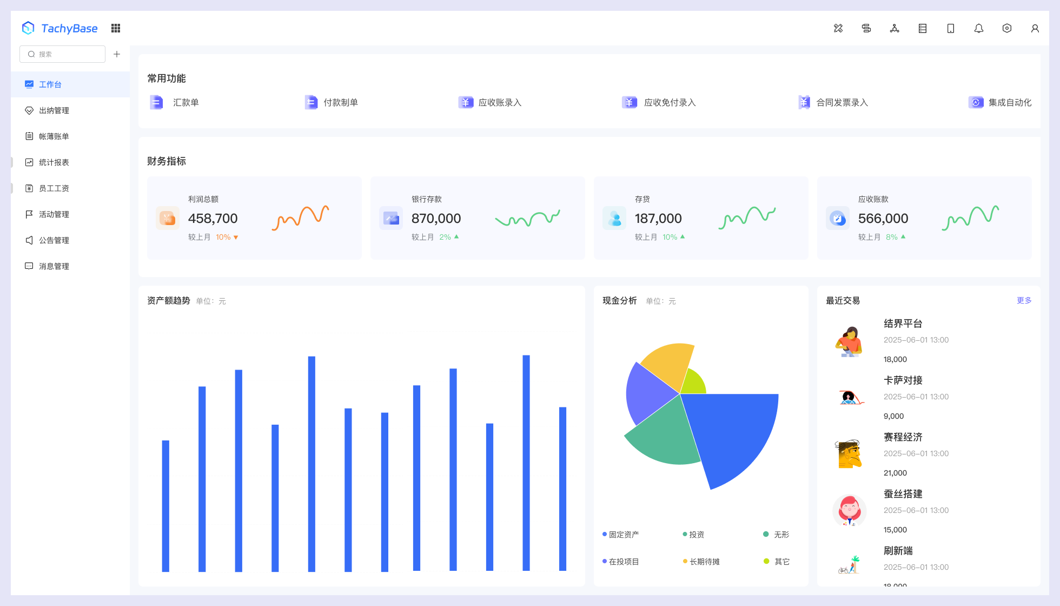Click the 付款制单 shortcut icon
Image resolution: width=1060 pixels, height=606 pixels.
[x=311, y=102]
